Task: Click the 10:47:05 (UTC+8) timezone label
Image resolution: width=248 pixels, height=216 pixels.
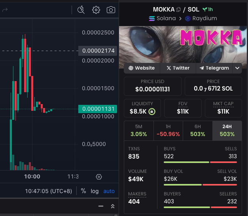Action: pos(49,191)
